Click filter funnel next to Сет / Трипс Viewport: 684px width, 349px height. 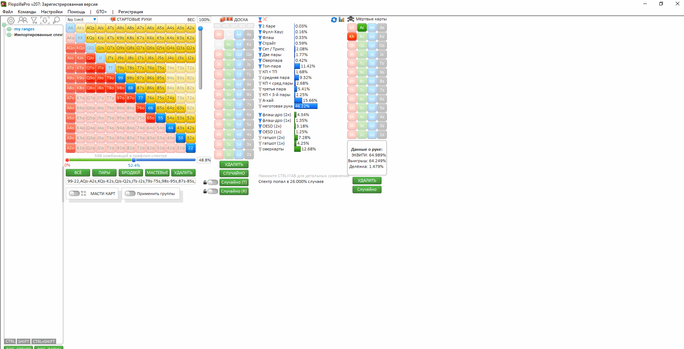point(260,49)
